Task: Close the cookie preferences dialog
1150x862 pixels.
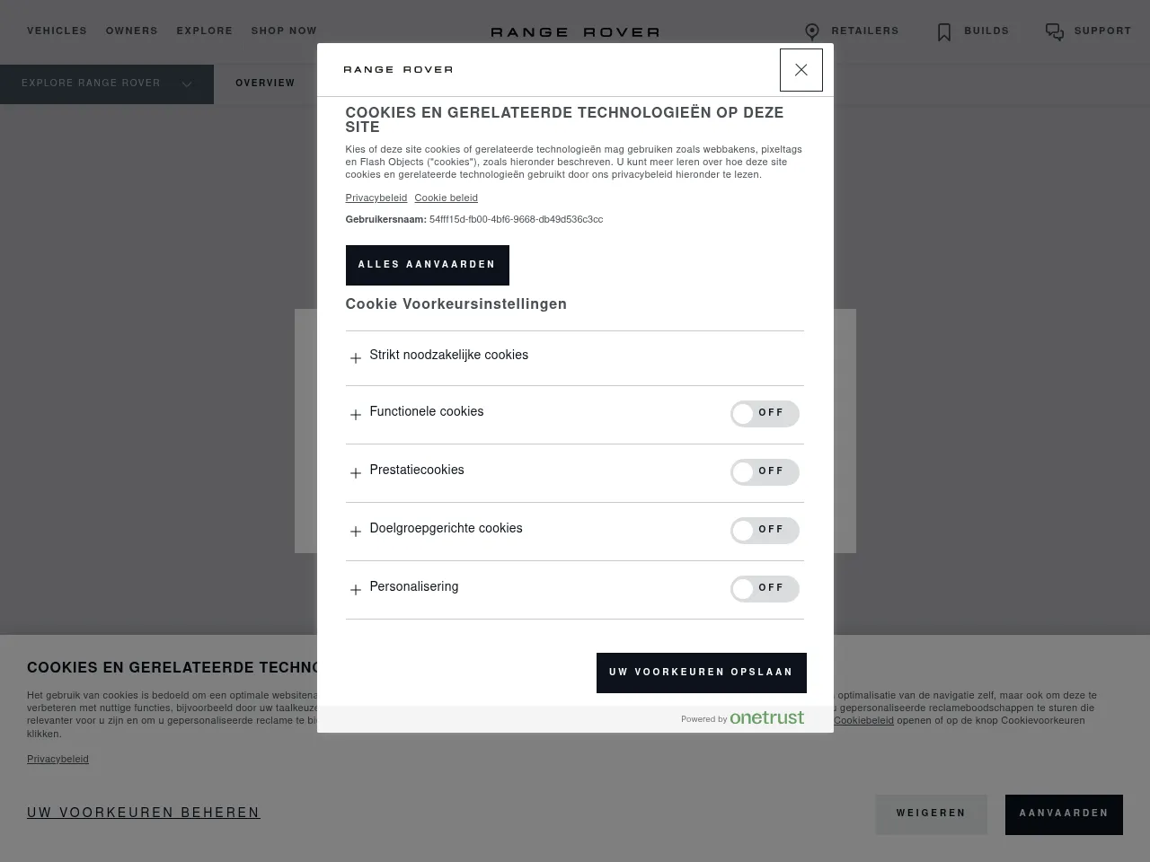Action: click(801, 70)
